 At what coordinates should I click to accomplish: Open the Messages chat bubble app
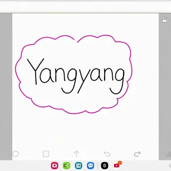(90, 166)
